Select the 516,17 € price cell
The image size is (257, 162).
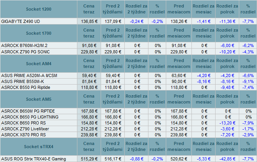[113, 159]
